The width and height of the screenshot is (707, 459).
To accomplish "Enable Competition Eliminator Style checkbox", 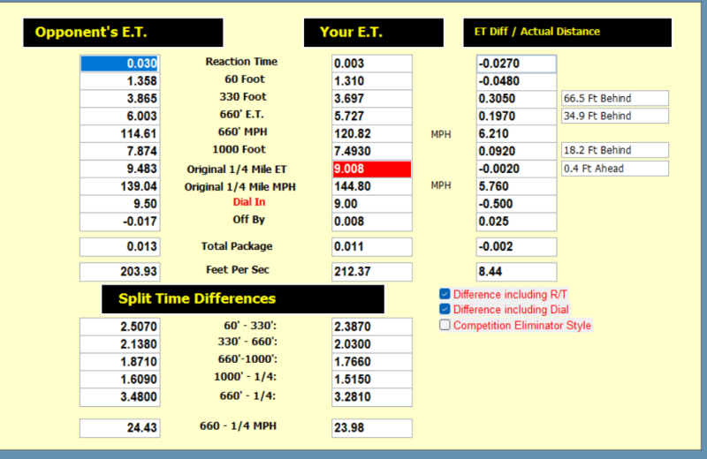I will click(x=445, y=325).
